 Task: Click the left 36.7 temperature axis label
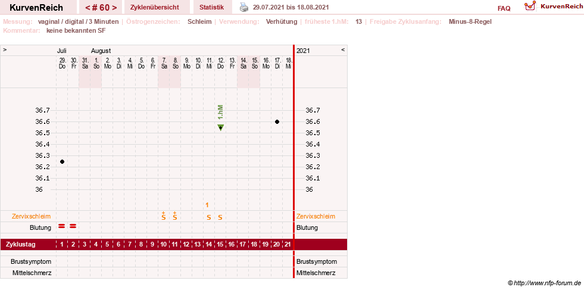click(42, 110)
